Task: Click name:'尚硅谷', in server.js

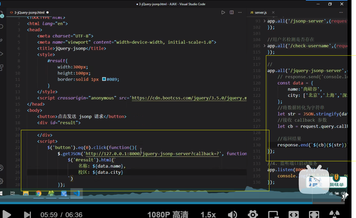Action: pyautogui.click(x=305, y=89)
